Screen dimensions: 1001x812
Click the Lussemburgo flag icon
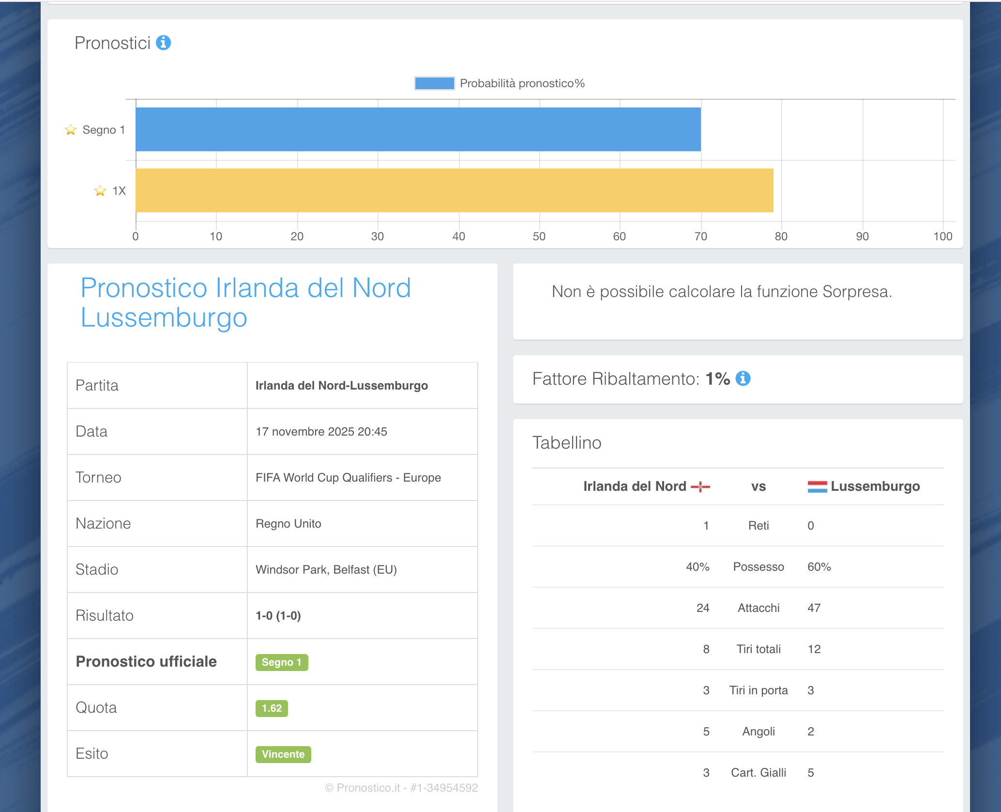817,486
